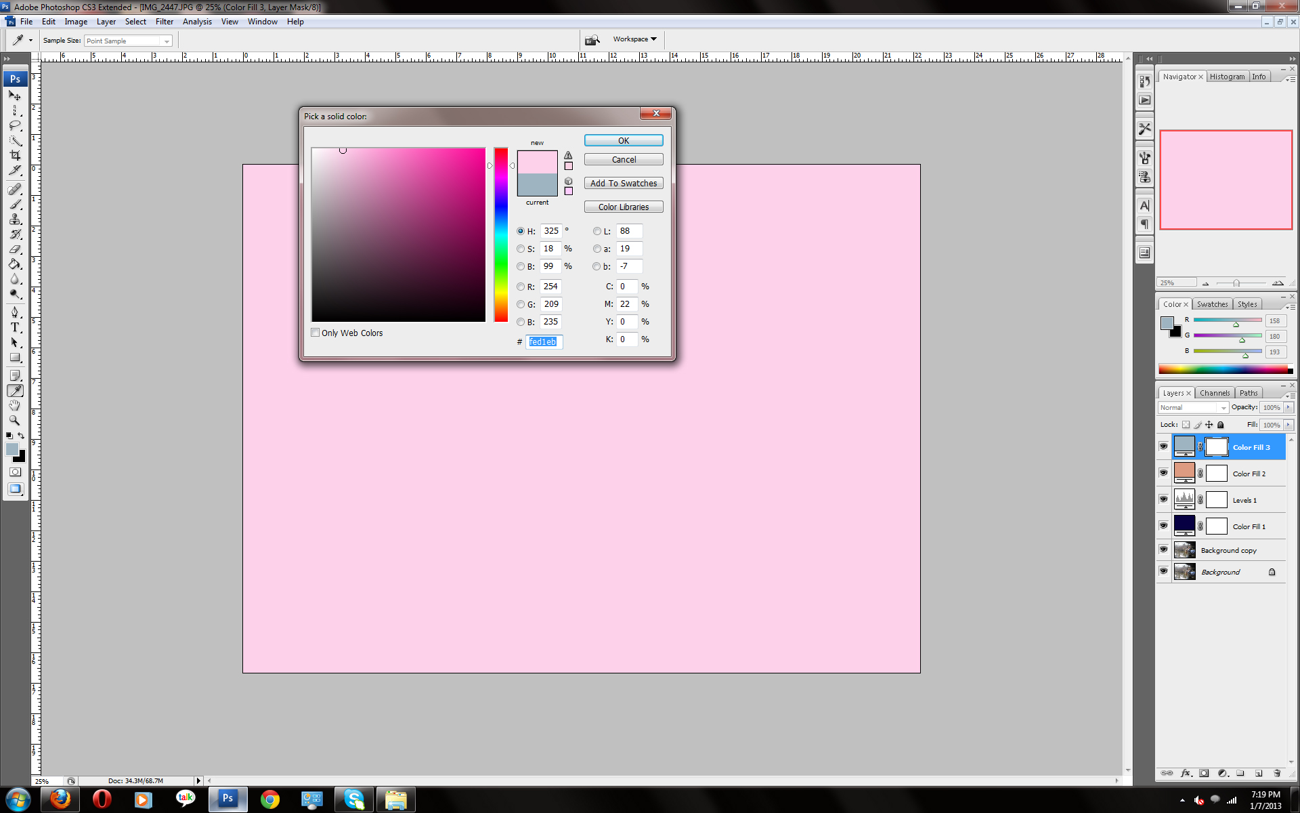Click the foreground color swatch in toolbox

coord(12,449)
